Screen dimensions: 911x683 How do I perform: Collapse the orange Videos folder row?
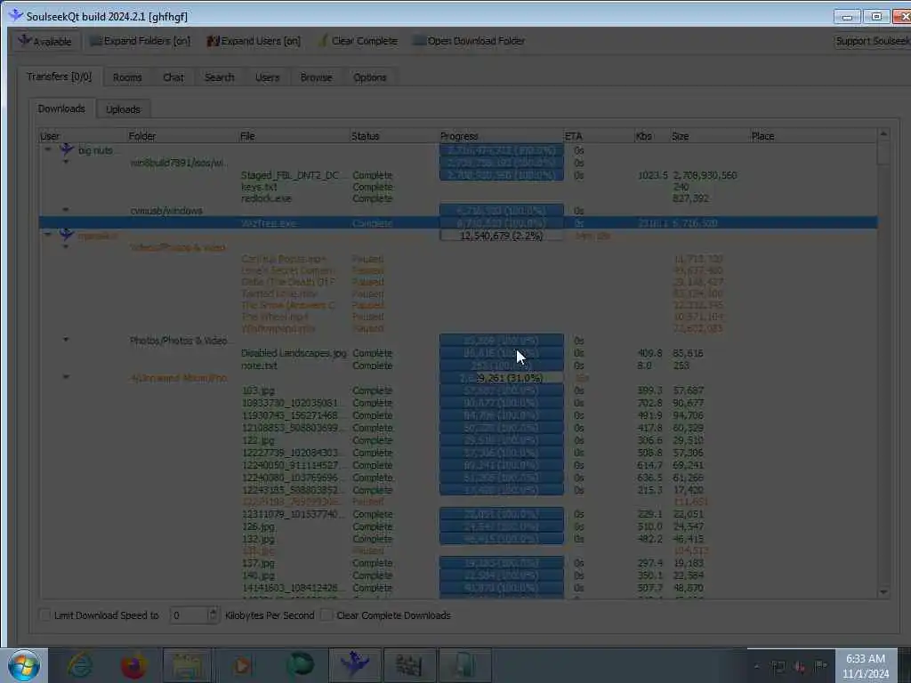66,247
